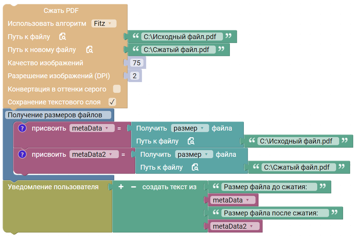Edit 'C:\Сжатый файл.pdf' path in the metaData2 size block
Screen dimensions: 356x236
(299, 167)
